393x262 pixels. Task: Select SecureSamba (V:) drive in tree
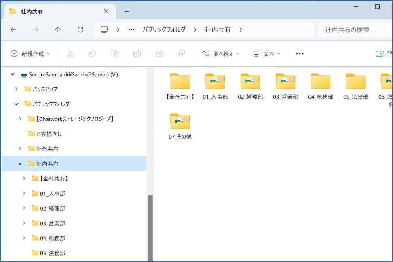click(x=73, y=74)
